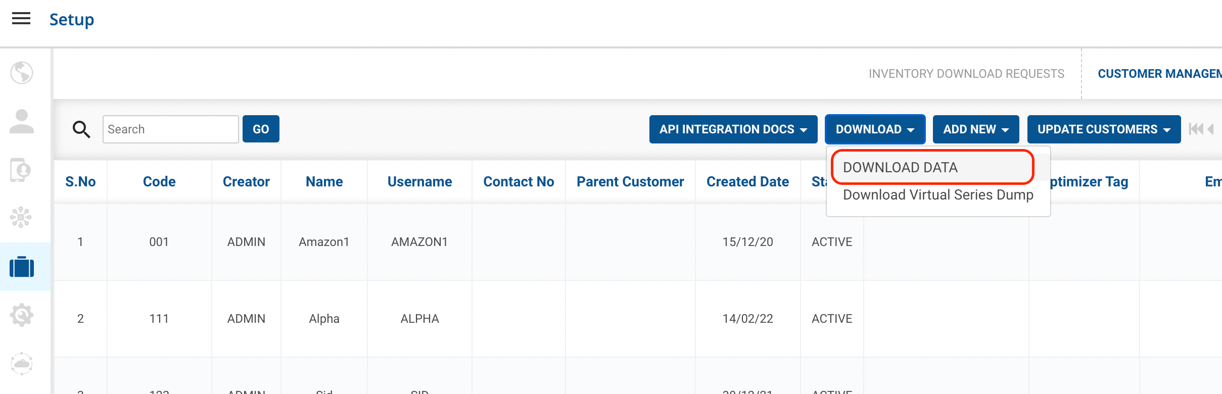
Task: Click the globe icon in sidebar
Action: tap(22, 73)
